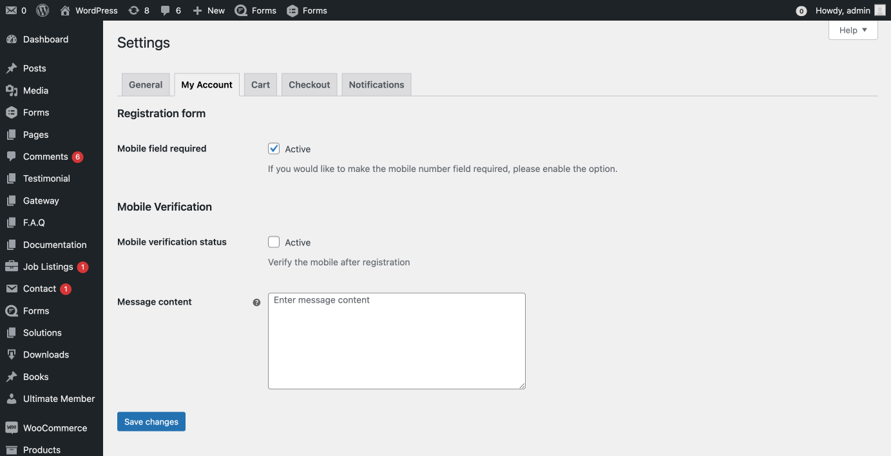Image resolution: width=891 pixels, height=456 pixels.
Task: Click the plus icon next to New
Action: click(x=198, y=10)
